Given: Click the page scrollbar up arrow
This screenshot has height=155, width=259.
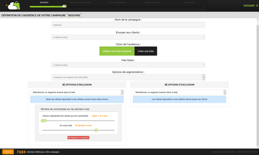Looking at the screenshot, I should click(x=257, y=20).
